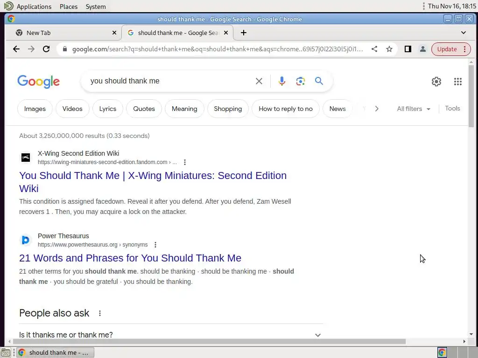Open Chrome three-dot menu
This screenshot has height=358, width=478.
pos(465,49)
